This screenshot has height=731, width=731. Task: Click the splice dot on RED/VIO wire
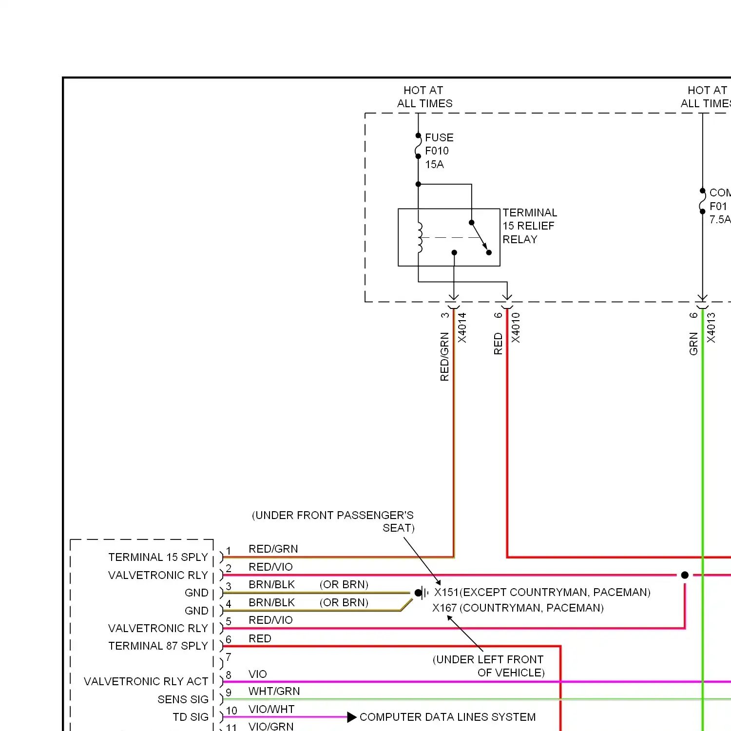point(685,575)
